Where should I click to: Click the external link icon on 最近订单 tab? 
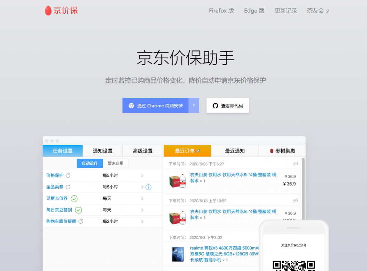click(x=198, y=151)
